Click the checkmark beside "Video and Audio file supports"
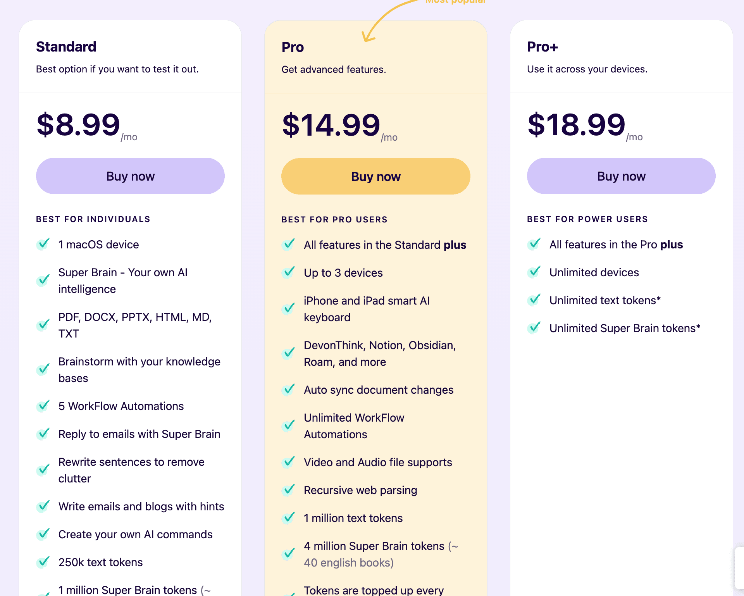The height and width of the screenshot is (596, 744). coord(288,462)
